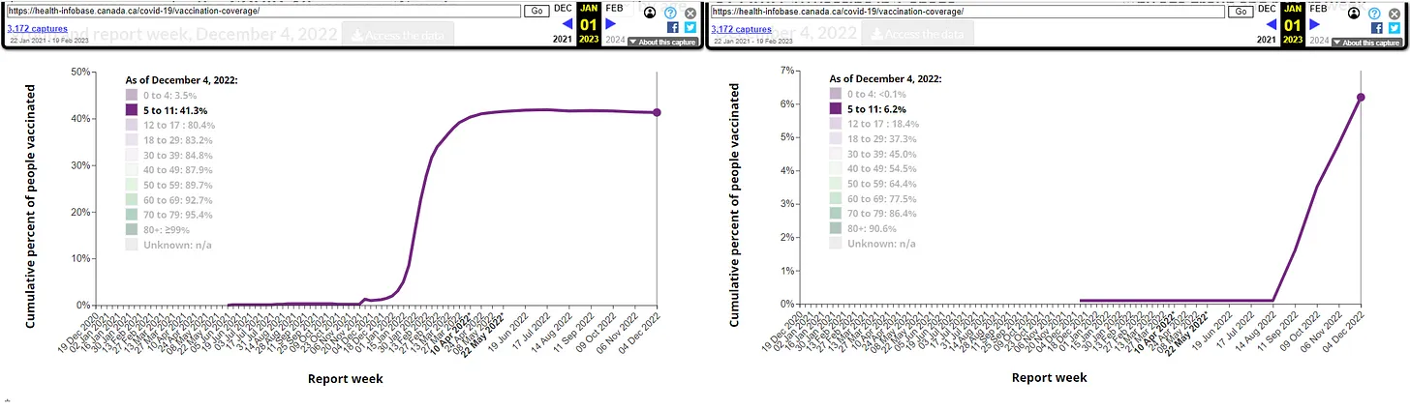Open the help icon above the 7% chart
Screen dimensions: 1410x410
click(x=1374, y=13)
